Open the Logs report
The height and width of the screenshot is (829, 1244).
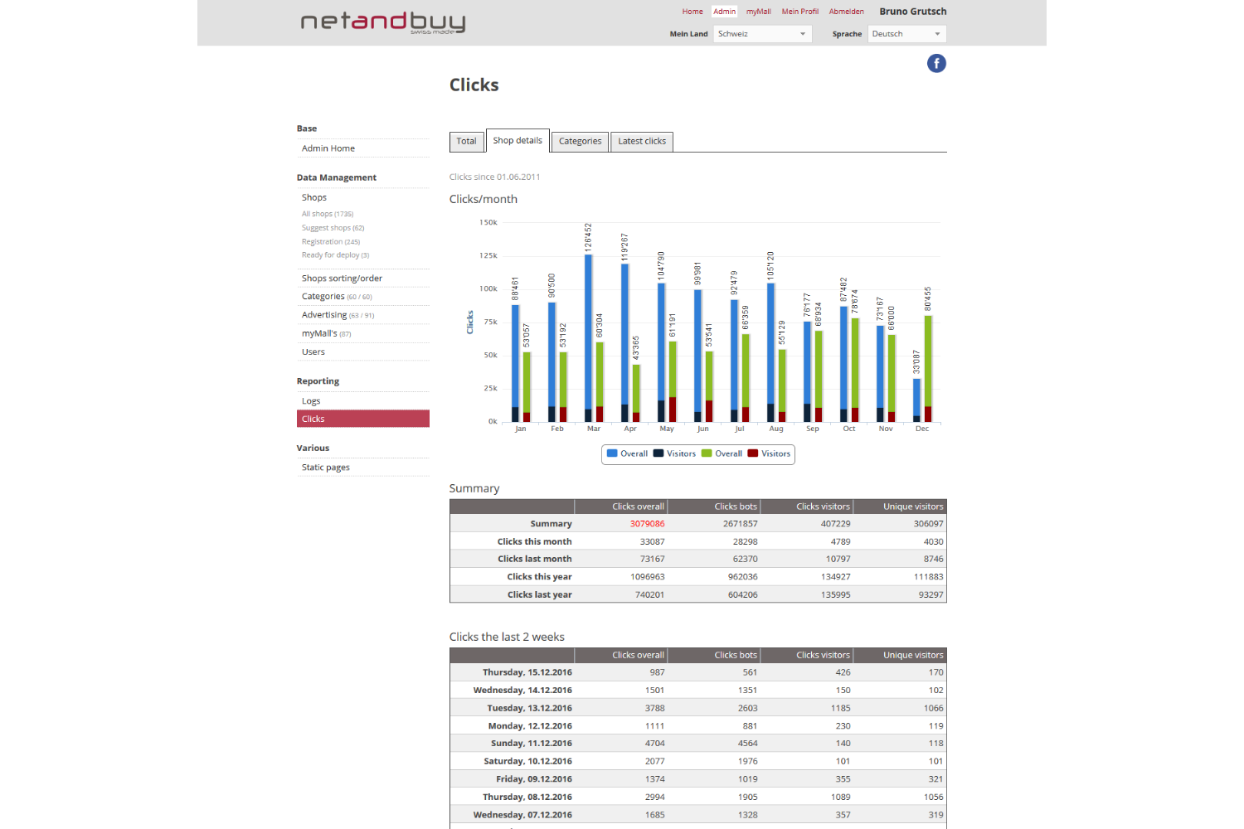[x=311, y=401]
